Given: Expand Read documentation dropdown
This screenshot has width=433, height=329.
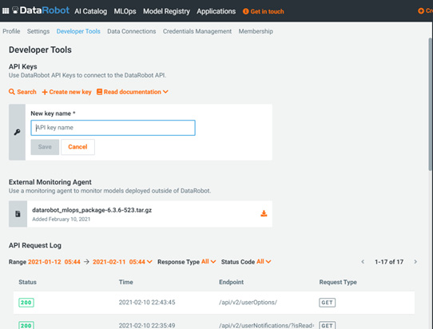Looking at the screenshot, I should 133,92.
